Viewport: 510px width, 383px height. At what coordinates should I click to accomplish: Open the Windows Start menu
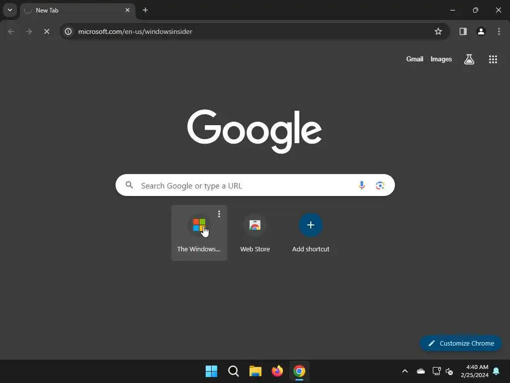(x=211, y=371)
